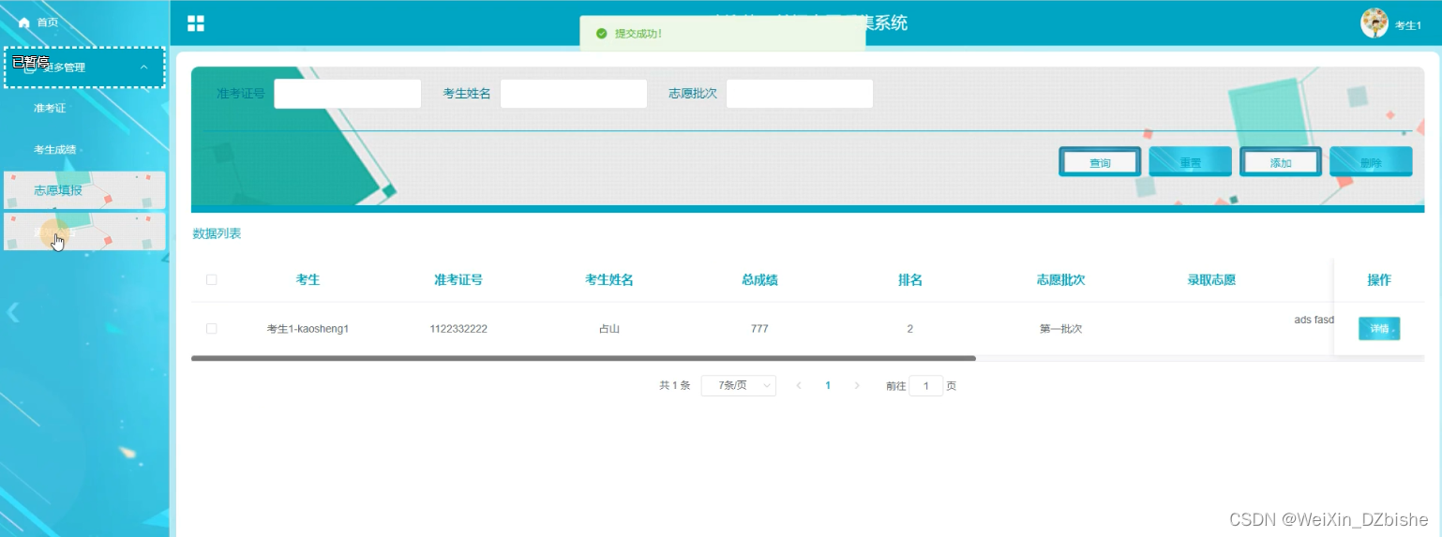Click the 查询 button
Viewport: 1442px width, 537px height.
pyautogui.click(x=1100, y=162)
